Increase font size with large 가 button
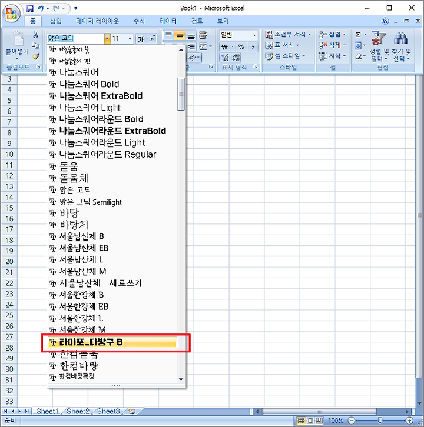Viewport: 424px width, 427px height. [141, 39]
